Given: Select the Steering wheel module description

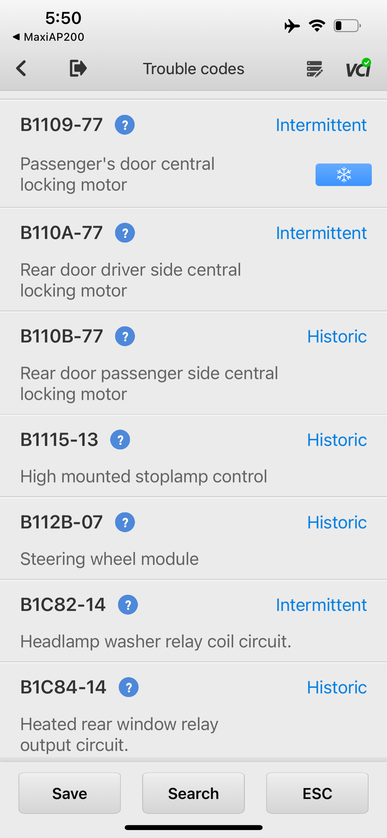Looking at the screenshot, I should 109,559.
